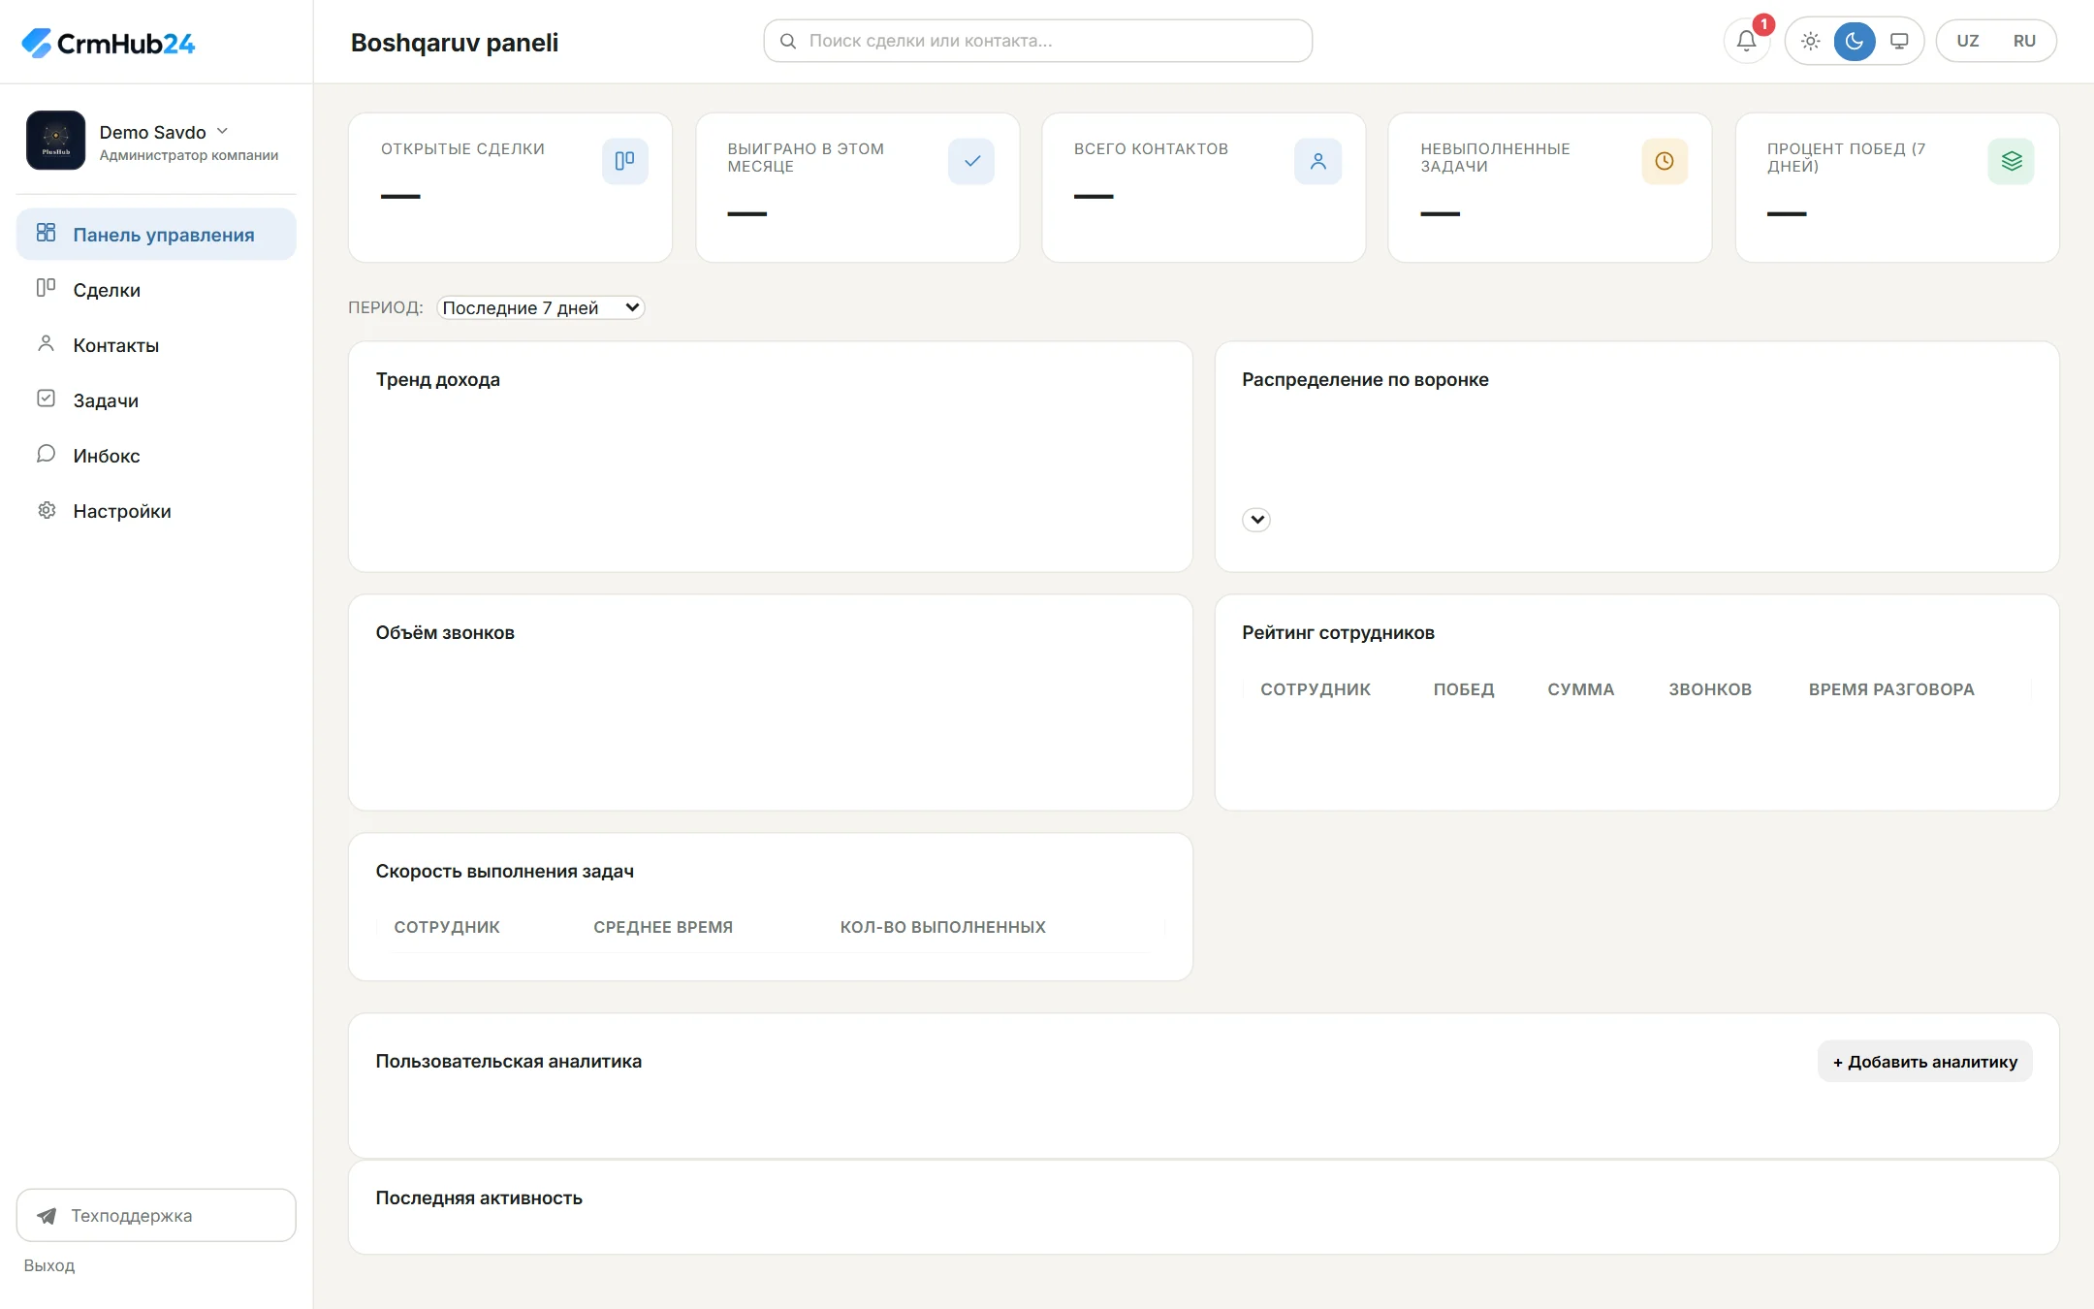Click the Кол-во выполненных column header

click(942, 927)
